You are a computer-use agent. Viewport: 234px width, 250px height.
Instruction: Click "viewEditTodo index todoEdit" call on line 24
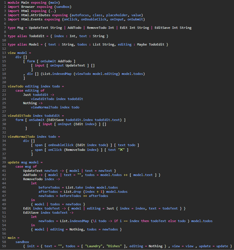57,99
